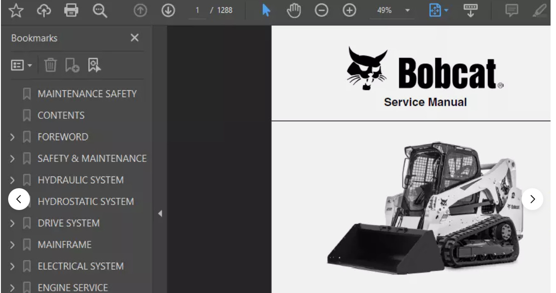Image resolution: width=556 pixels, height=293 pixels.
Task: Find the current bookmark icon
Action: [94, 66]
